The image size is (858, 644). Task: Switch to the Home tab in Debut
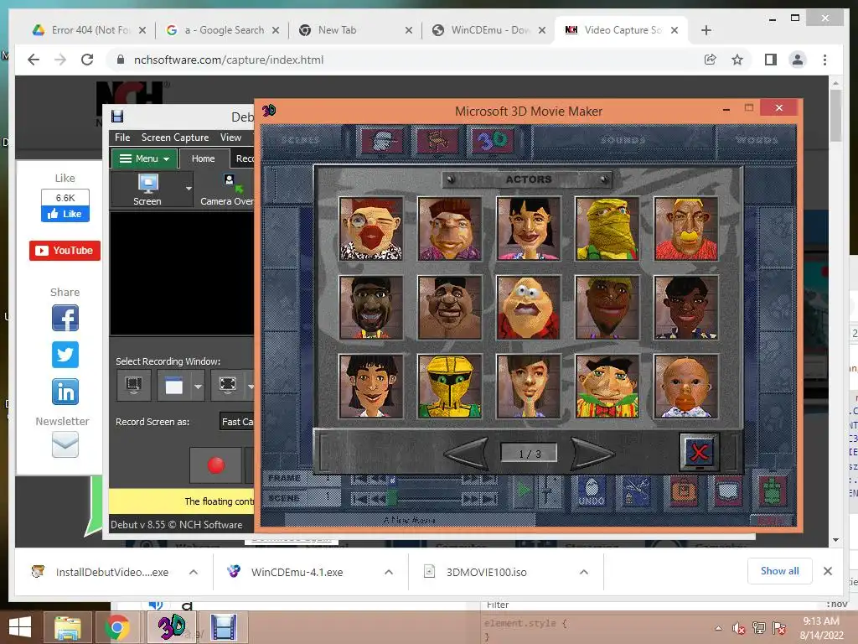(203, 158)
